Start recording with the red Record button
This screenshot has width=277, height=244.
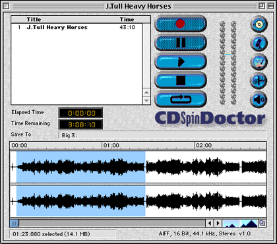tap(180, 24)
